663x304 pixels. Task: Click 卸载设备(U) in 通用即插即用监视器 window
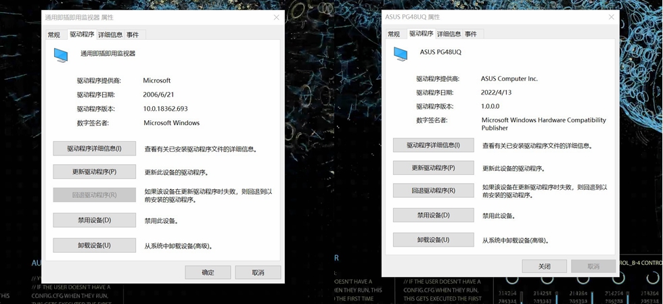pyautogui.click(x=94, y=245)
